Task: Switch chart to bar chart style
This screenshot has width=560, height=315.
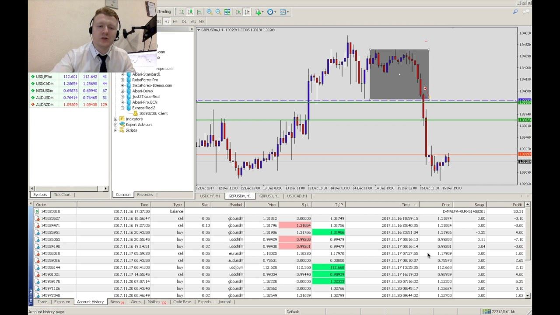Action: 182,12
